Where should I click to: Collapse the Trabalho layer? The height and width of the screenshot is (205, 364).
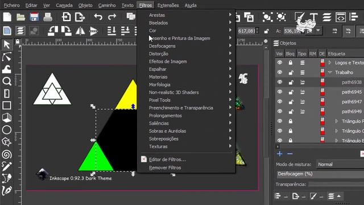tap(330, 72)
